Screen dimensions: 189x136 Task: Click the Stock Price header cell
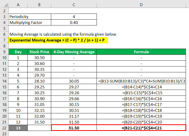coord(39,52)
